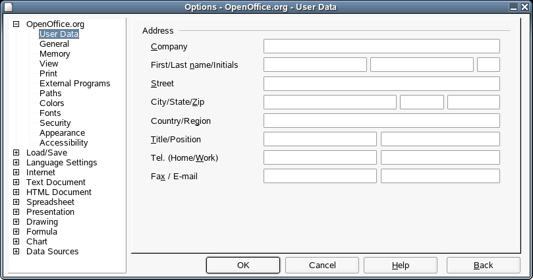Open Help for this dialog

pyautogui.click(x=401, y=265)
